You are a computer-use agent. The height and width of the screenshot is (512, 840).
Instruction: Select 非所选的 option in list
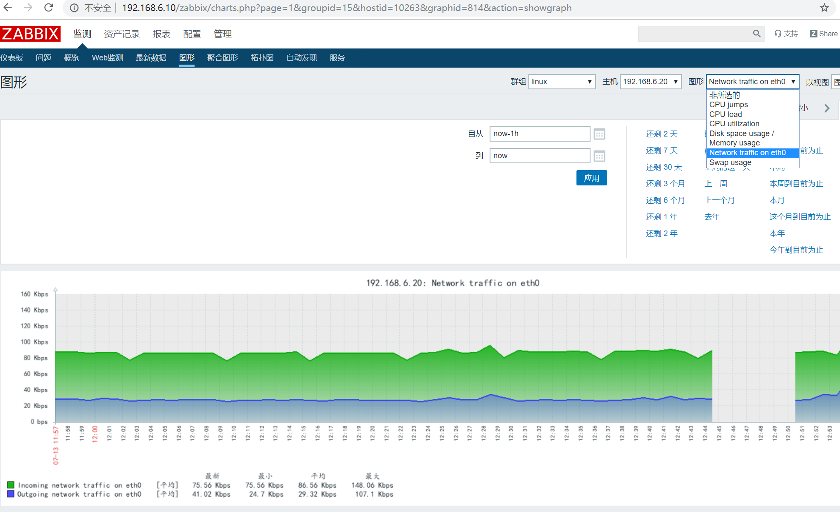coord(752,95)
